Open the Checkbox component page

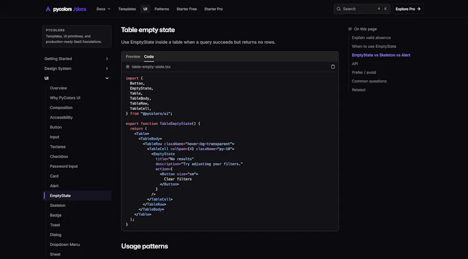(59, 157)
